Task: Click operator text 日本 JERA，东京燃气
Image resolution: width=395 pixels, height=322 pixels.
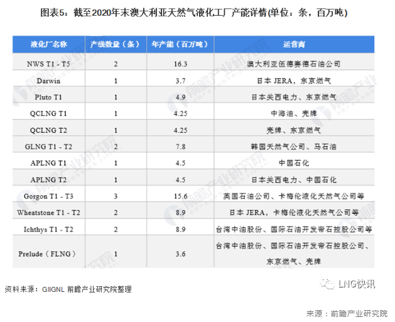Action: coord(294,81)
